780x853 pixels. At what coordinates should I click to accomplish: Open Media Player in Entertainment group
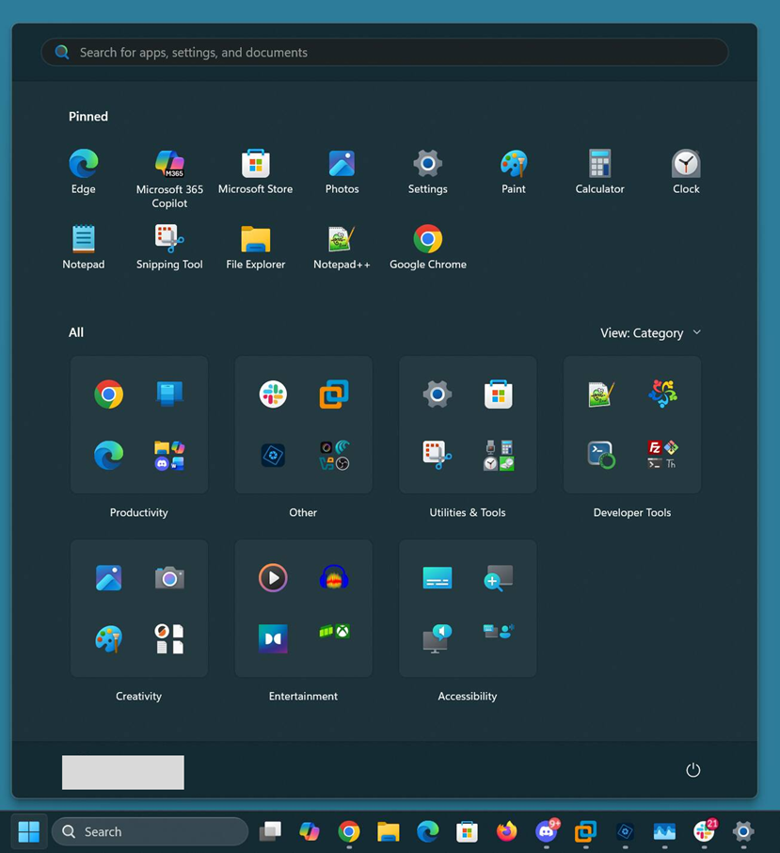[273, 578]
